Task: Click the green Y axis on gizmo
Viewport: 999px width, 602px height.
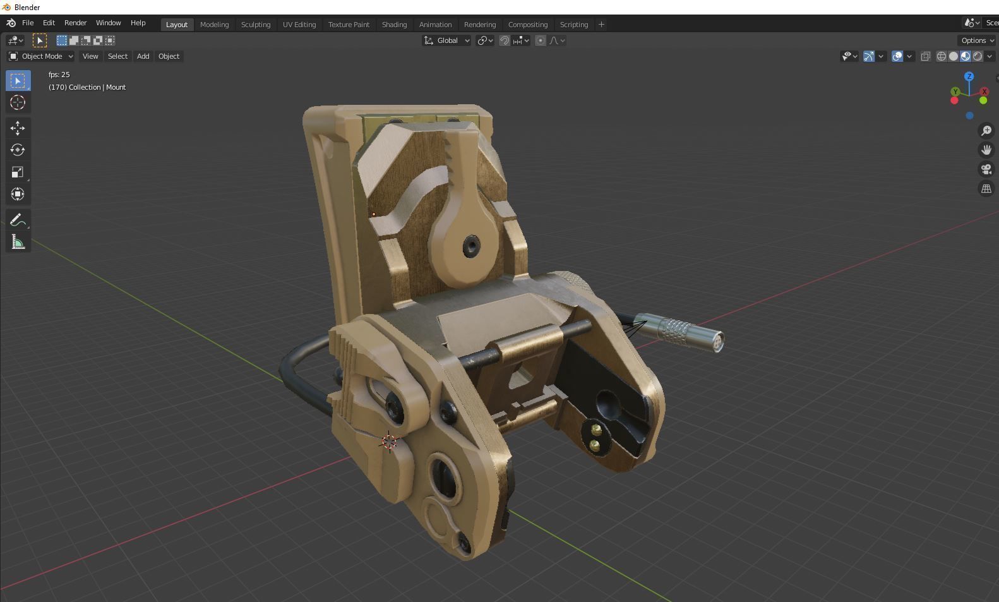Action: coord(955,92)
